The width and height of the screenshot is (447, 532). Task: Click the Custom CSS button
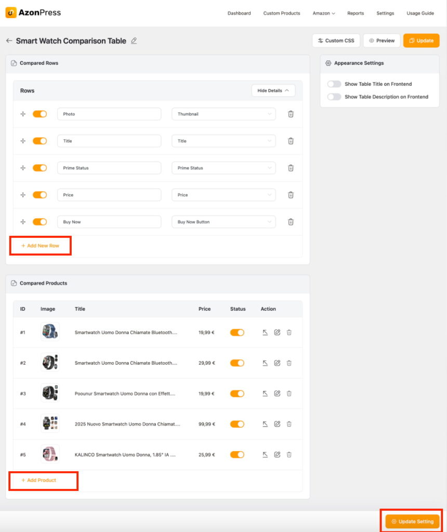(x=336, y=41)
